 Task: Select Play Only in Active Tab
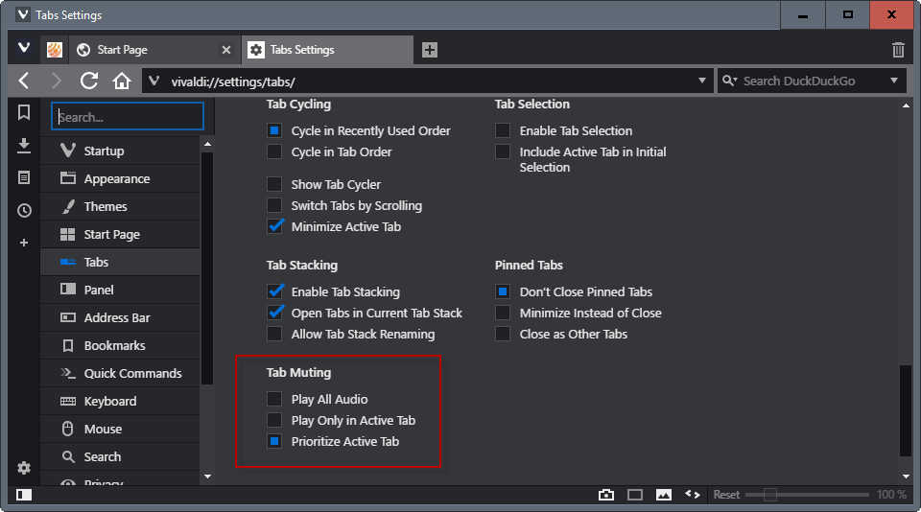point(274,420)
